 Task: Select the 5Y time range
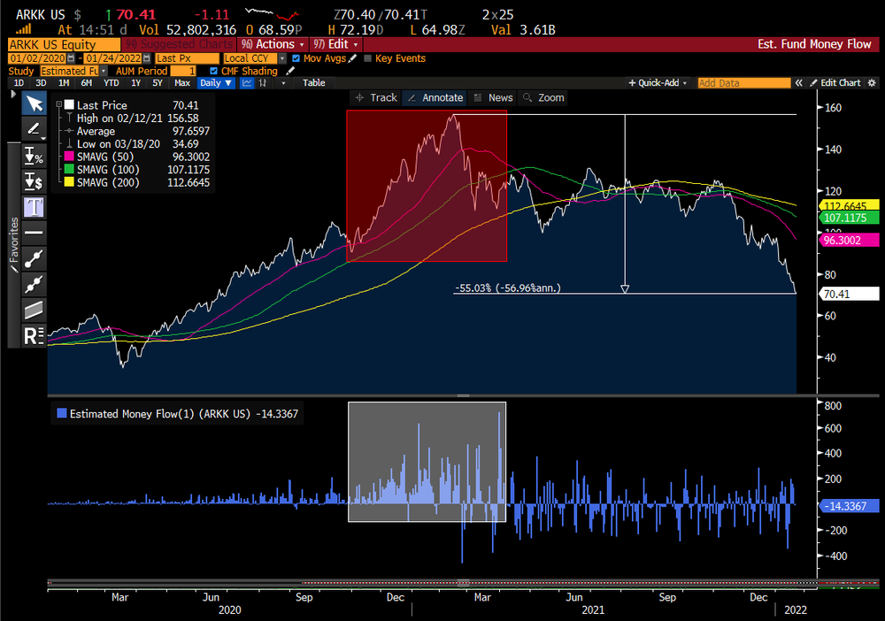(158, 83)
